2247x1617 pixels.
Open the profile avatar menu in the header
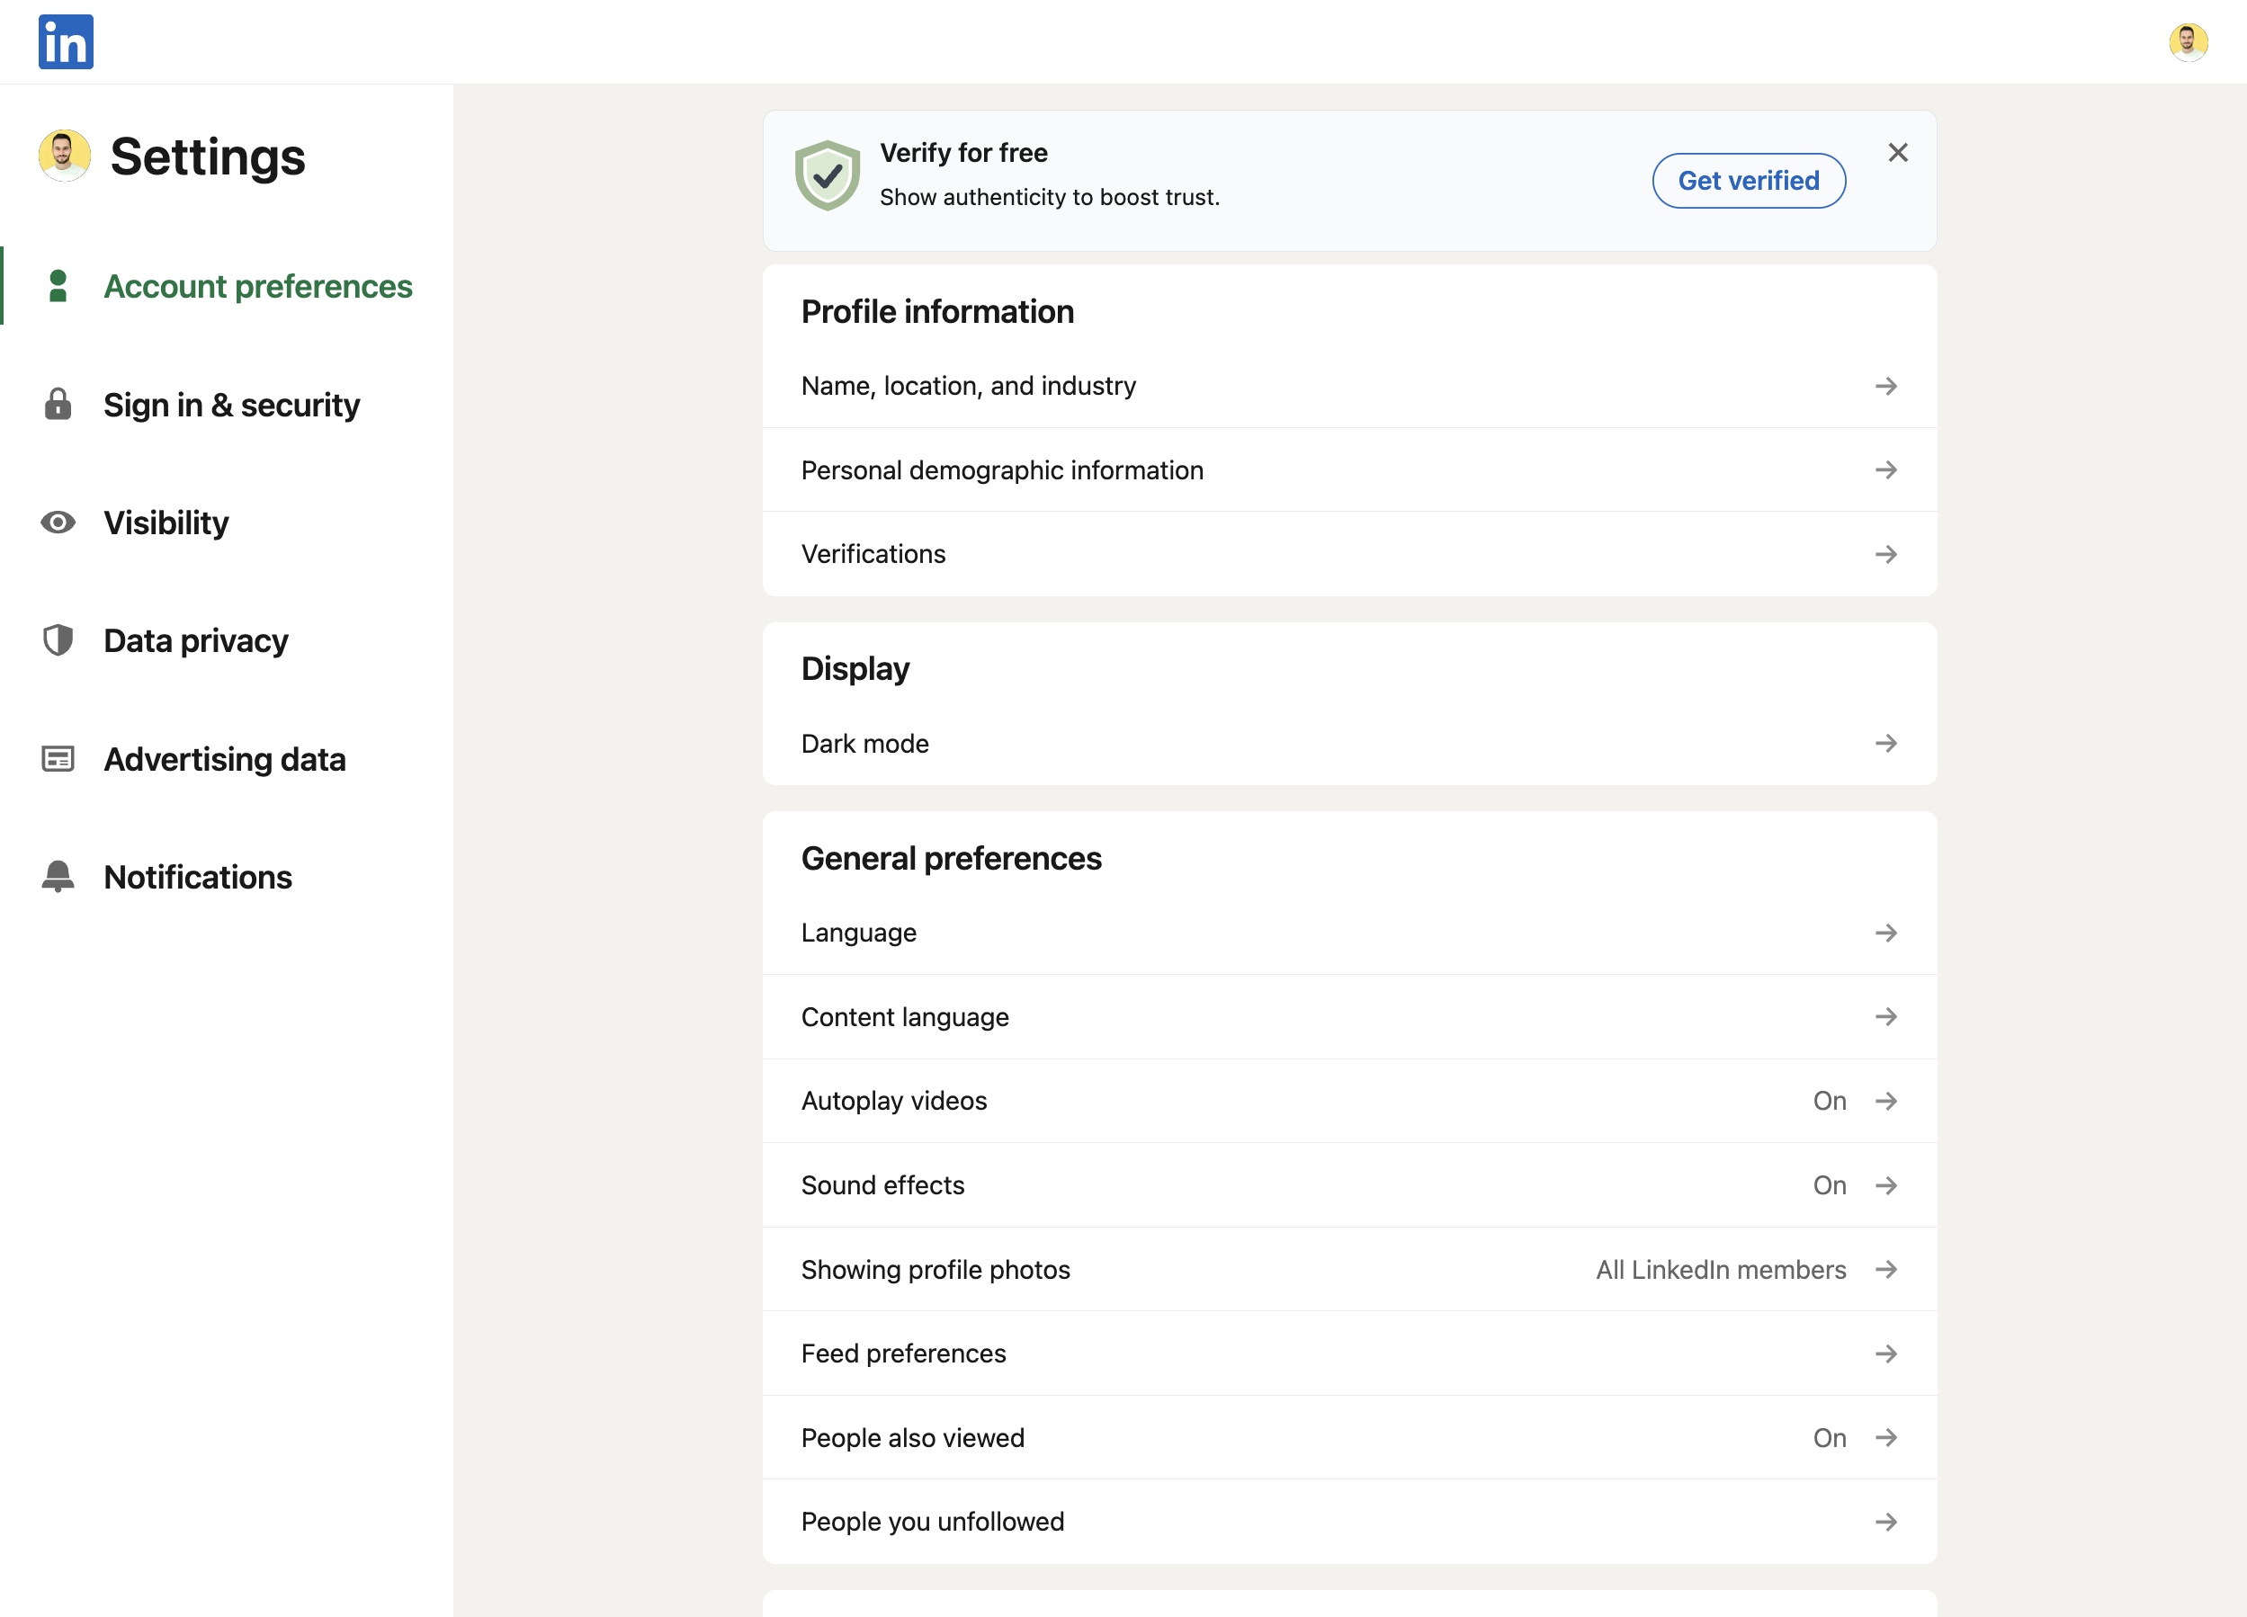pyautogui.click(x=2188, y=41)
